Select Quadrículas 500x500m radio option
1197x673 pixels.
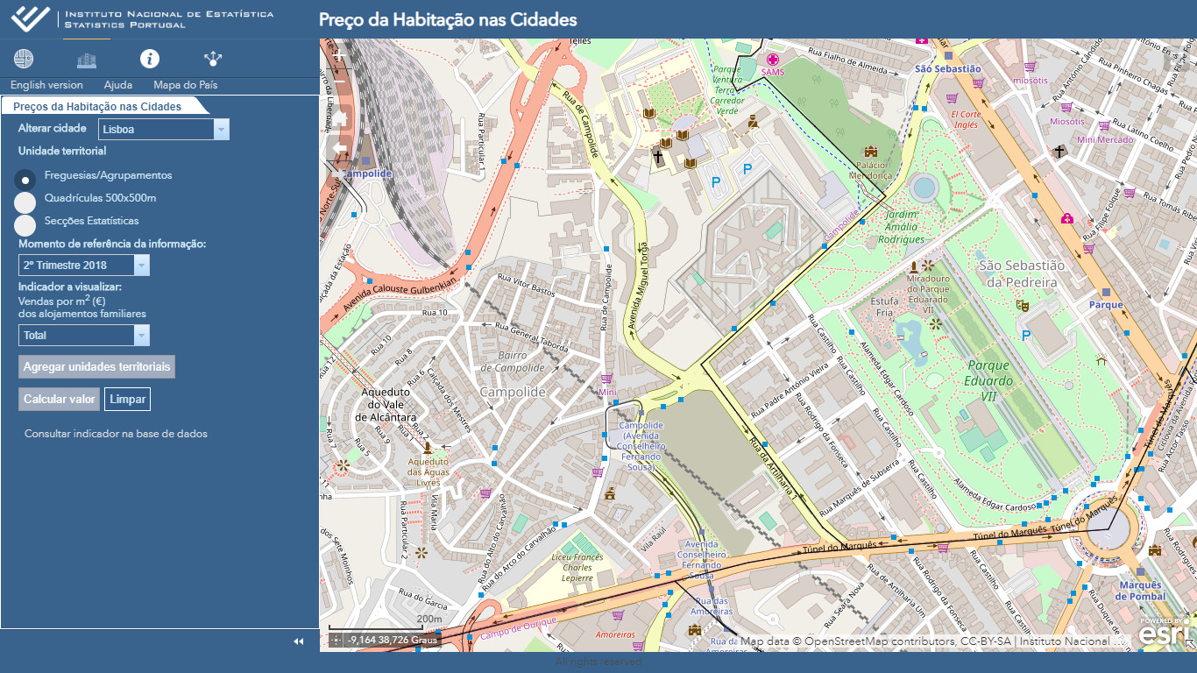click(x=25, y=202)
